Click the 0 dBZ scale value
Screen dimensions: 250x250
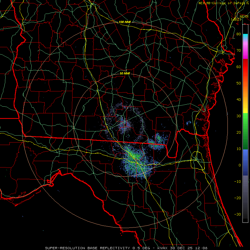240,165
